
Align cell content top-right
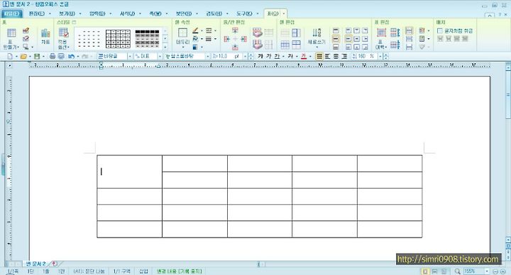click(365, 30)
